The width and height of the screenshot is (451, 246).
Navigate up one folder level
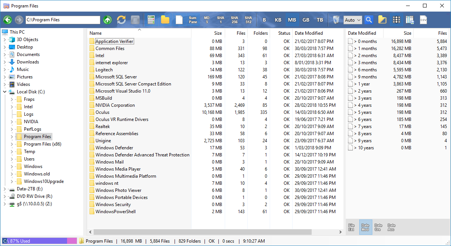(x=107, y=19)
